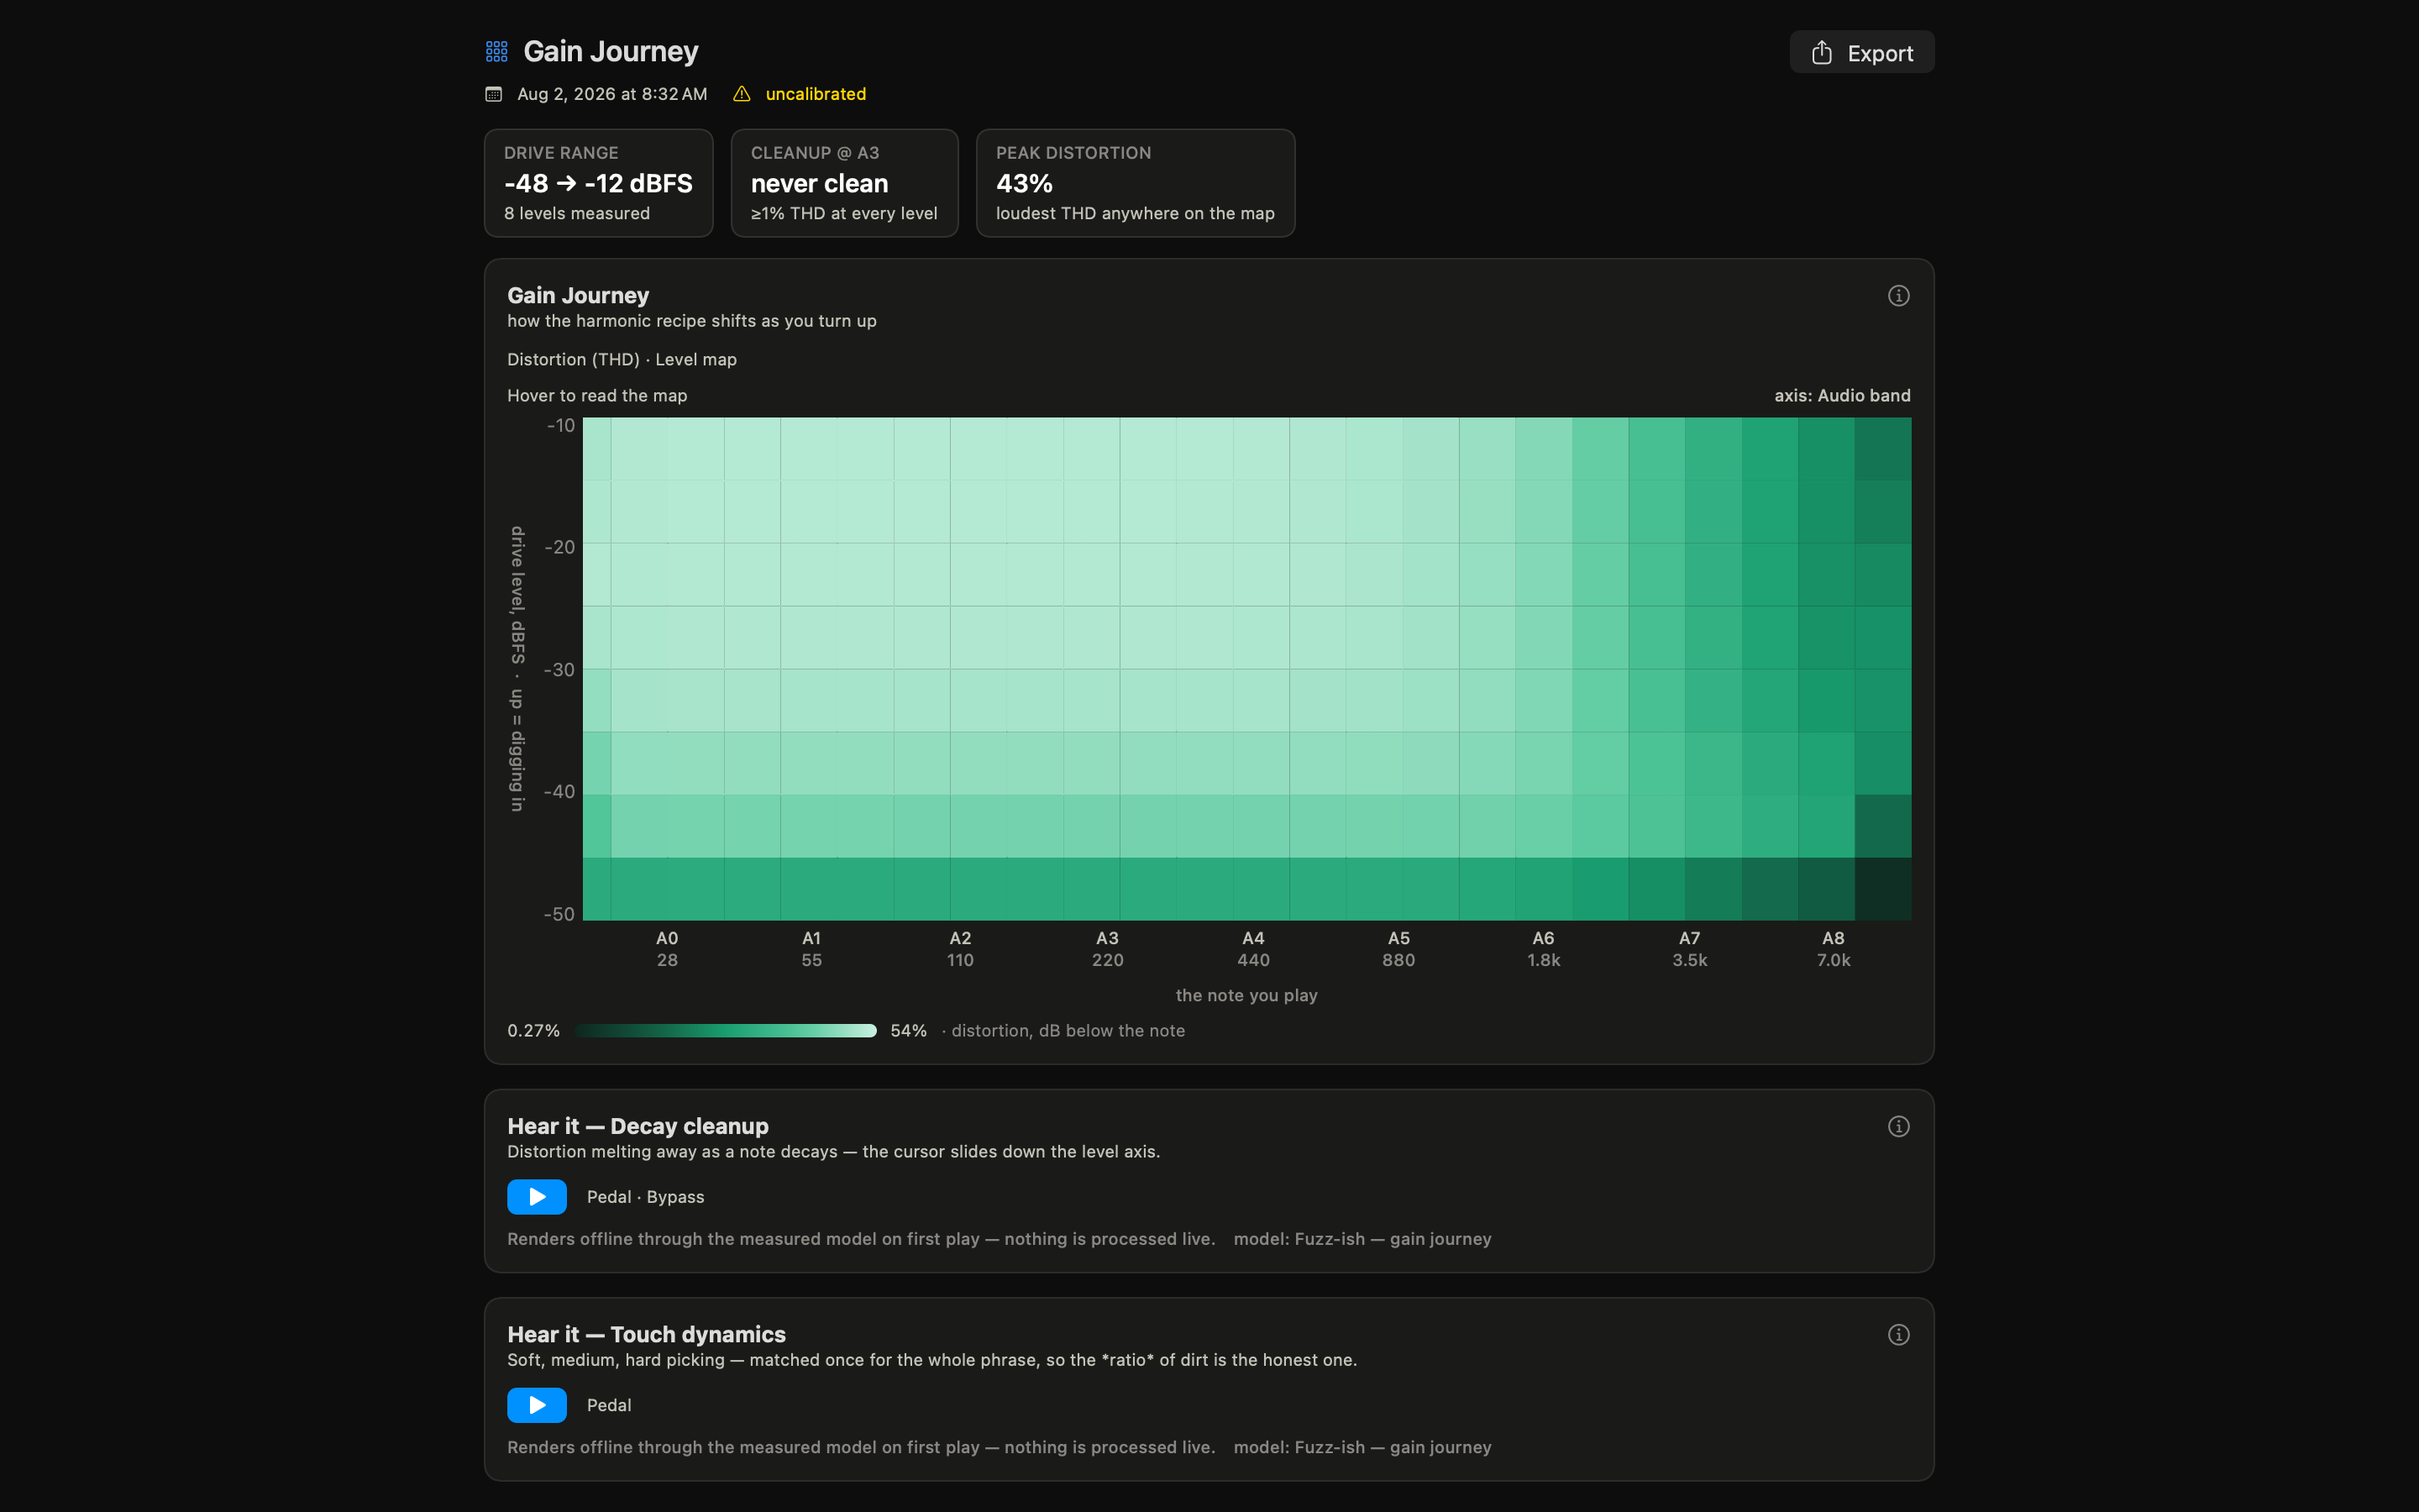The height and width of the screenshot is (1512, 2419).
Task: Click the 'never clean' value text
Action: click(820, 184)
